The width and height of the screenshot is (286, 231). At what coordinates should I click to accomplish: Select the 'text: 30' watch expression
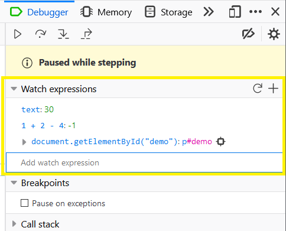pyautogui.click(x=37, y=109)
